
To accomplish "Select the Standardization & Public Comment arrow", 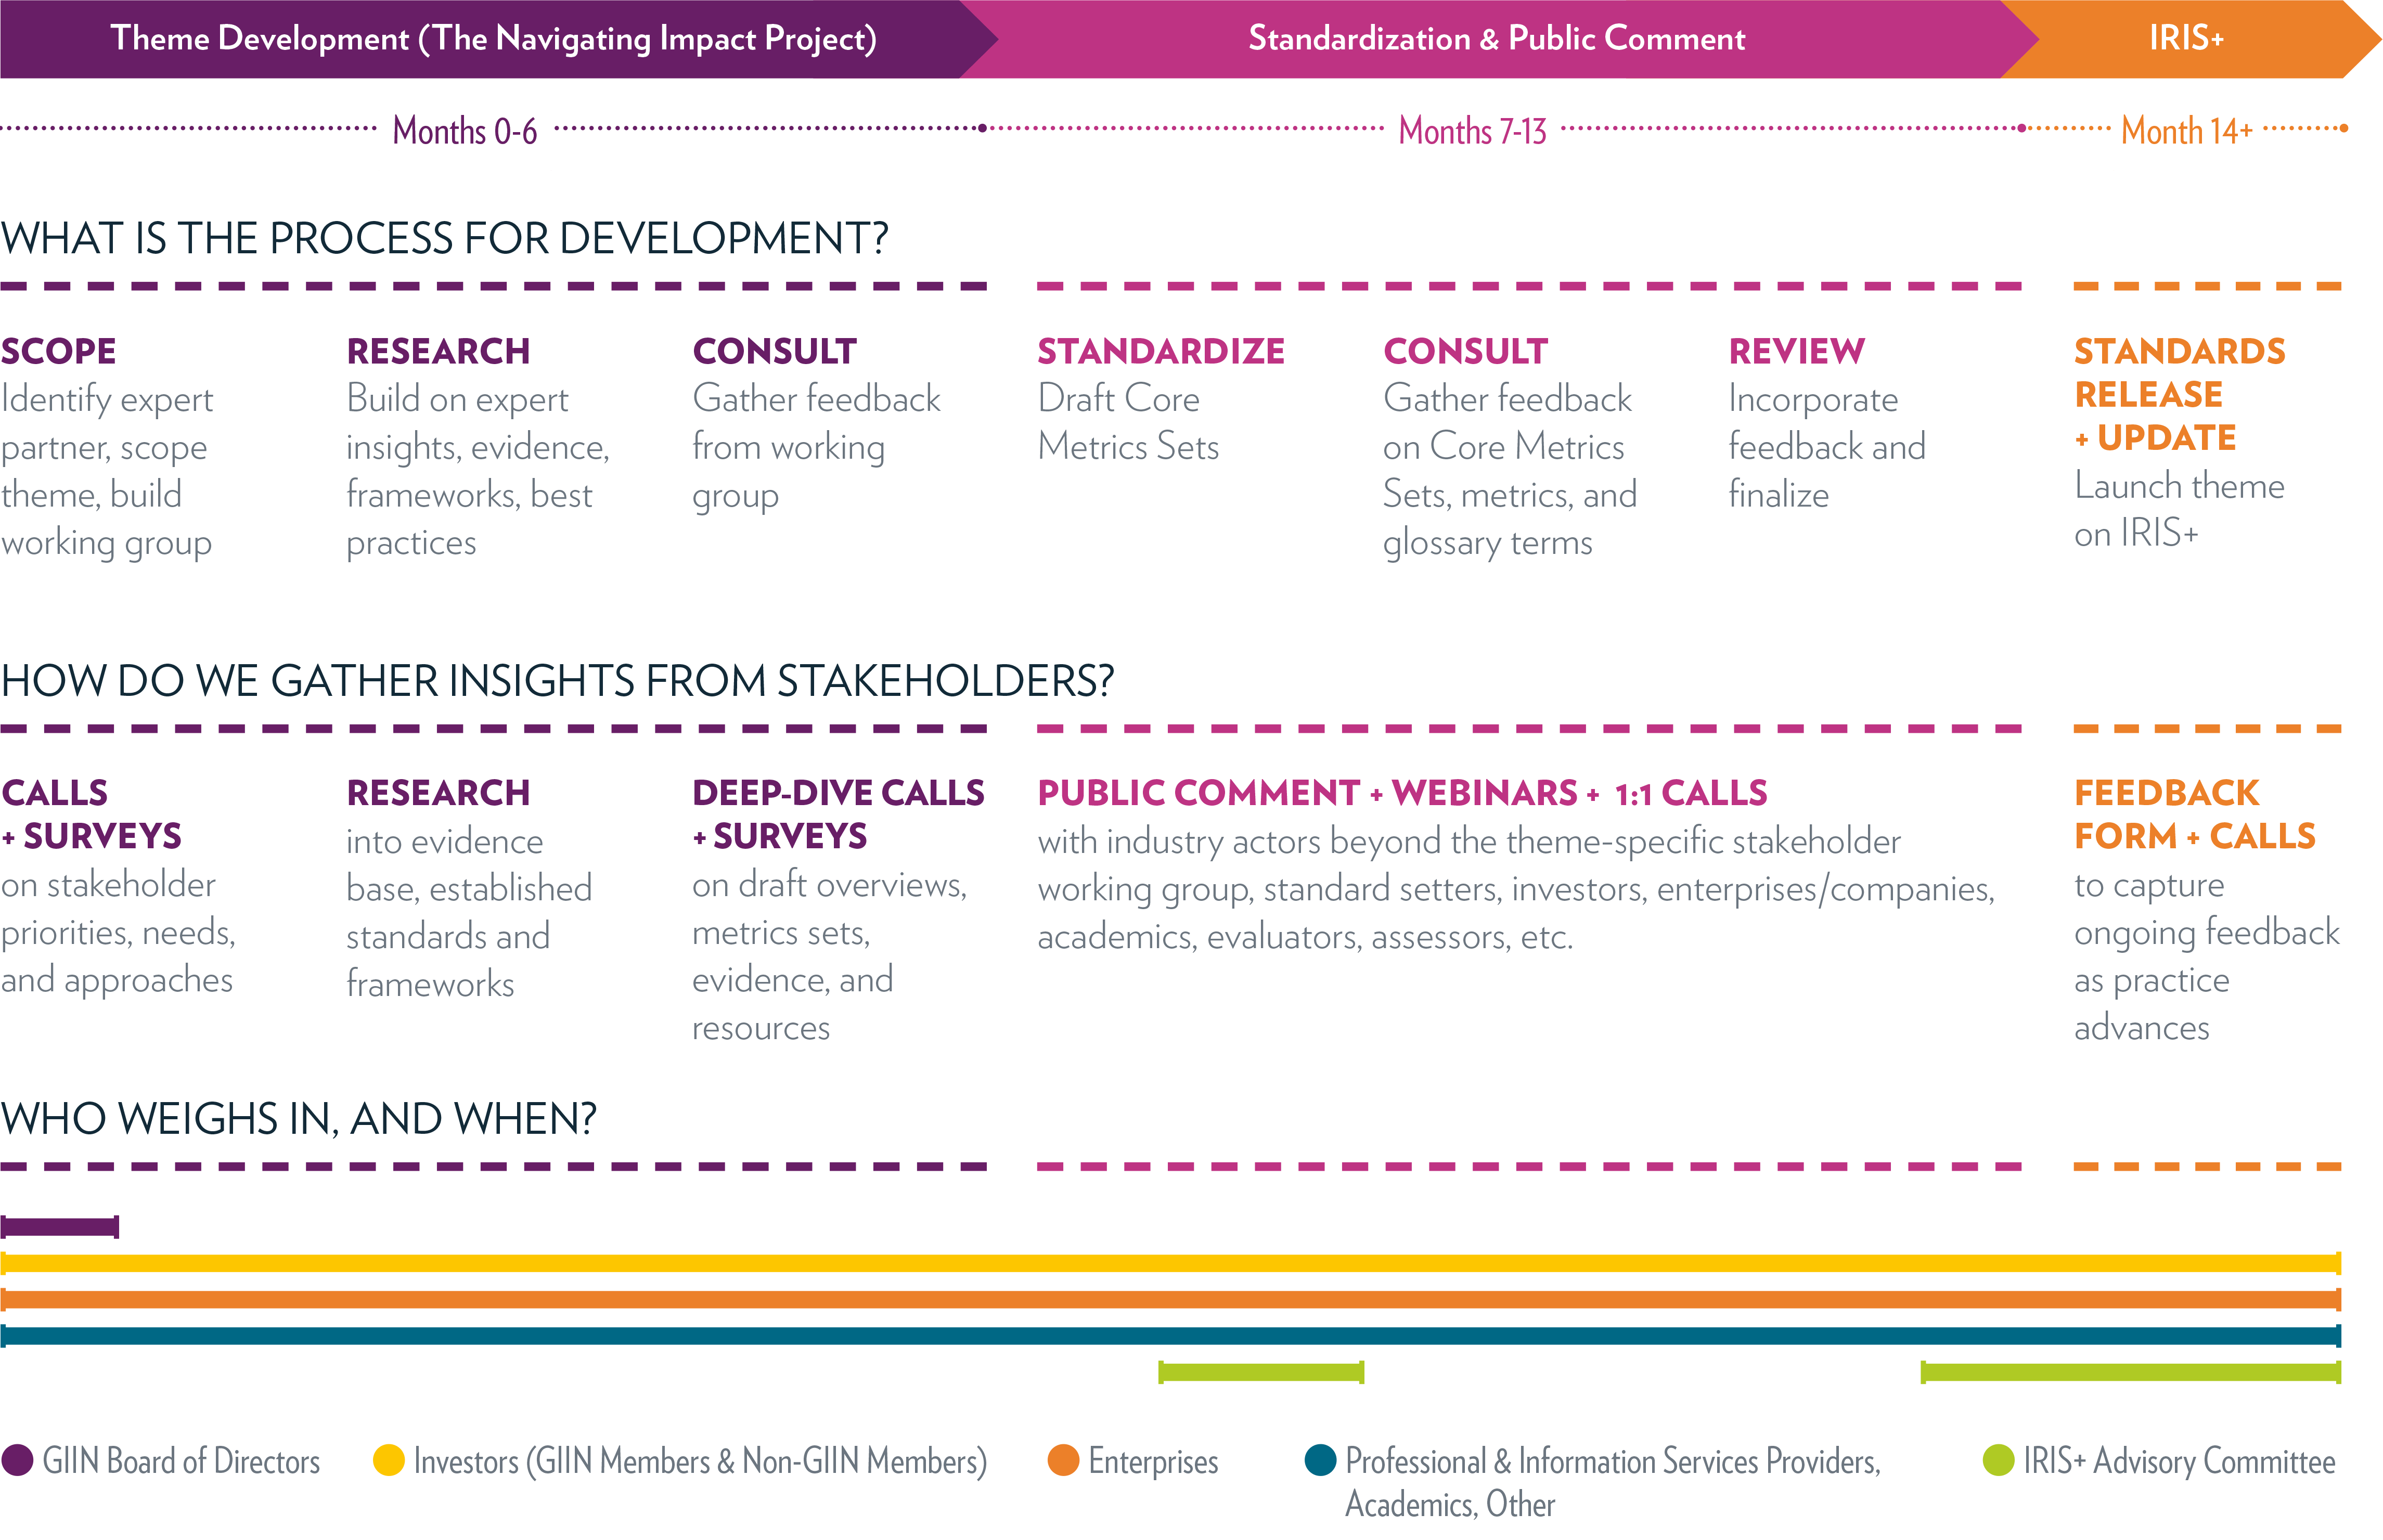I will 1496,39.
